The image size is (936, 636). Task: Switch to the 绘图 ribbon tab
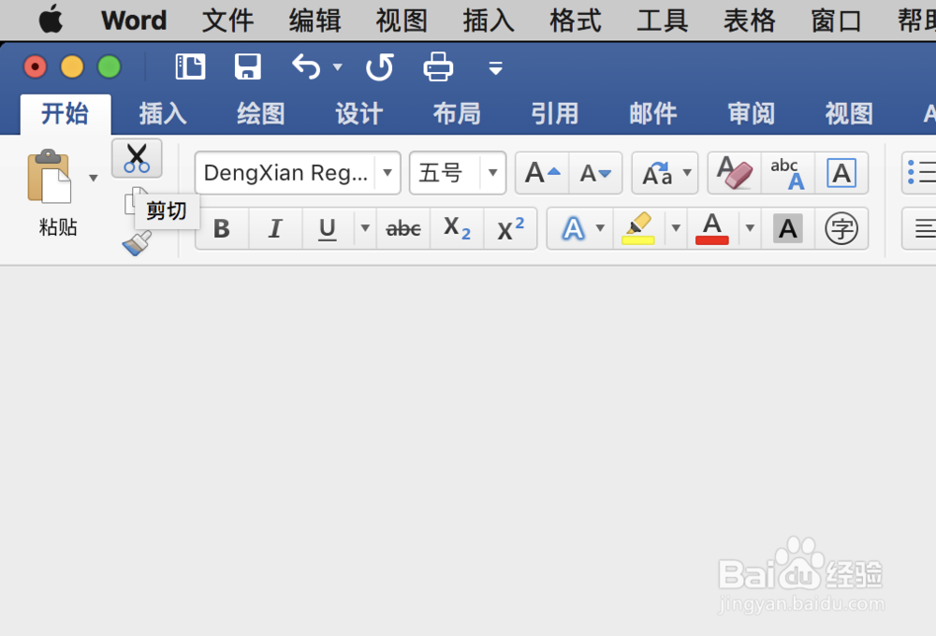click(x=261, y=113)
